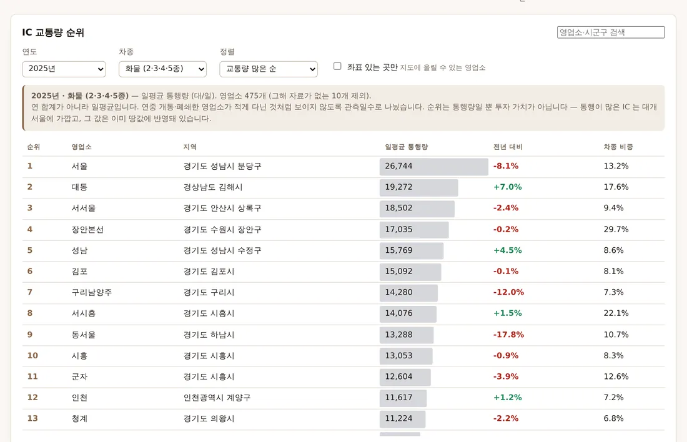687x442 pixels.
Task: Click the IC 교통량 순위 heading
Action: (x=53, y=32)
